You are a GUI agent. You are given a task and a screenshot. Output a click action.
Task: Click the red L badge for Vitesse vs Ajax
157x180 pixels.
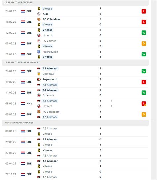coord(144,11)
